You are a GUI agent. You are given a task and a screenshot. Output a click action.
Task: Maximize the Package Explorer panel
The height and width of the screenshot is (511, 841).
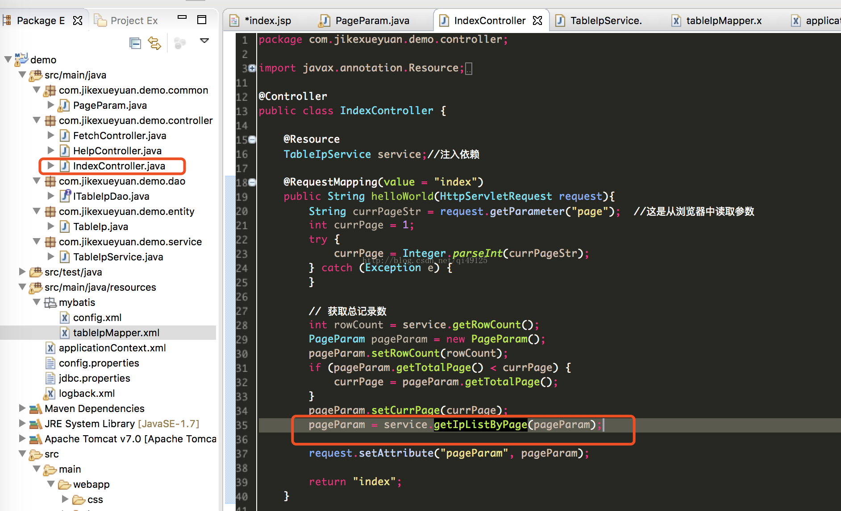point(202,20)
